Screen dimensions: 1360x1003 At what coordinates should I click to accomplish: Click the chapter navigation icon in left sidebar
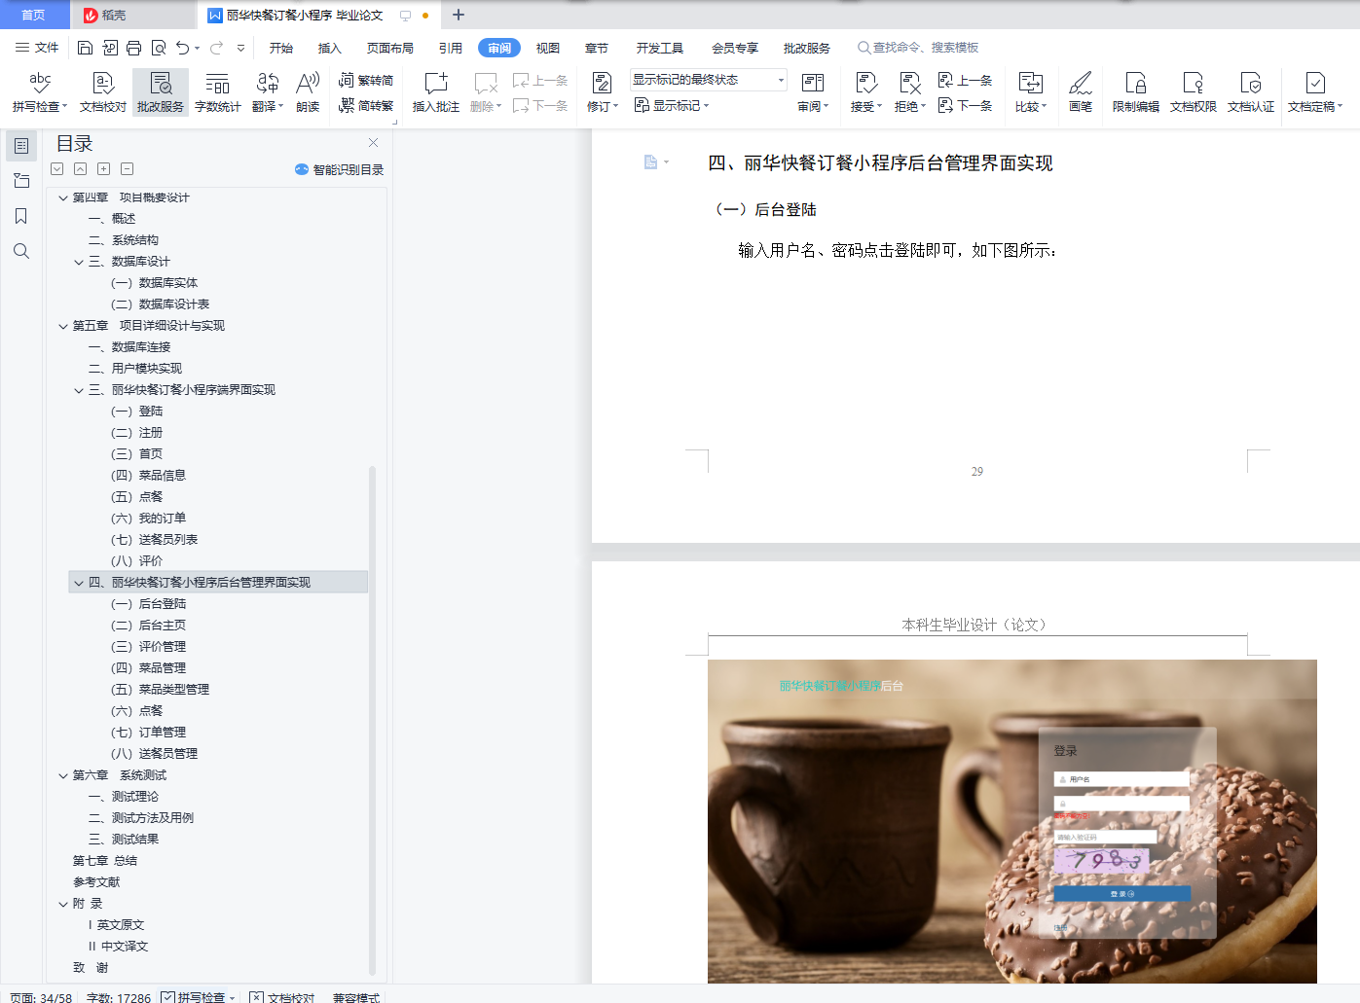21,181
